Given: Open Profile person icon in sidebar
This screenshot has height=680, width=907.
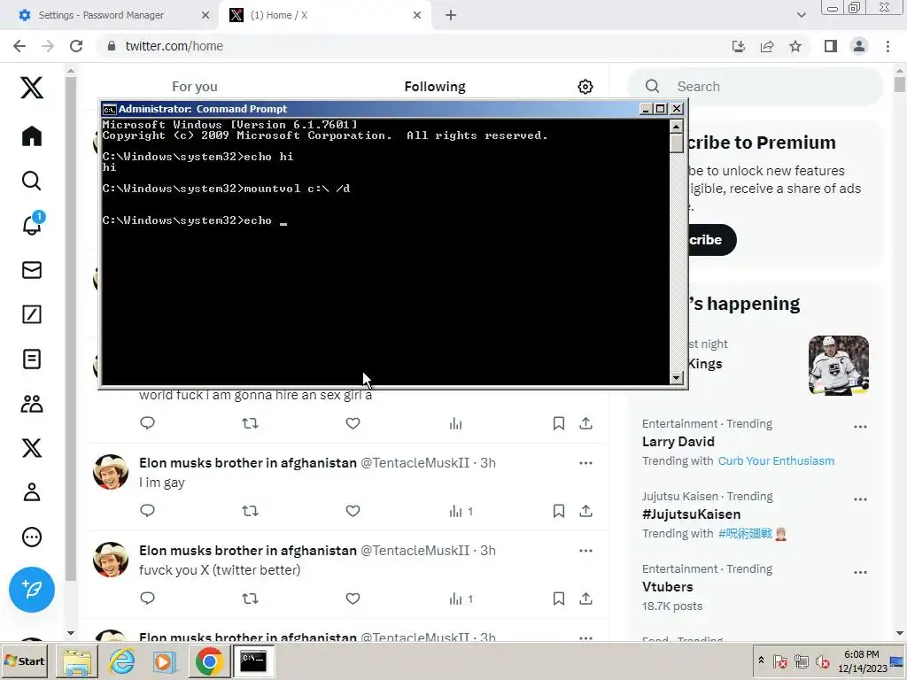Looking at the screenshot, I should (x=32, y=492).
